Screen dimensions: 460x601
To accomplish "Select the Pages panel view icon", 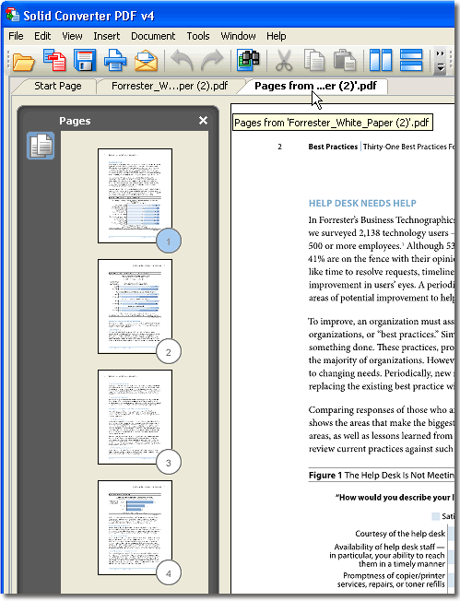I will tap(41, 146).
